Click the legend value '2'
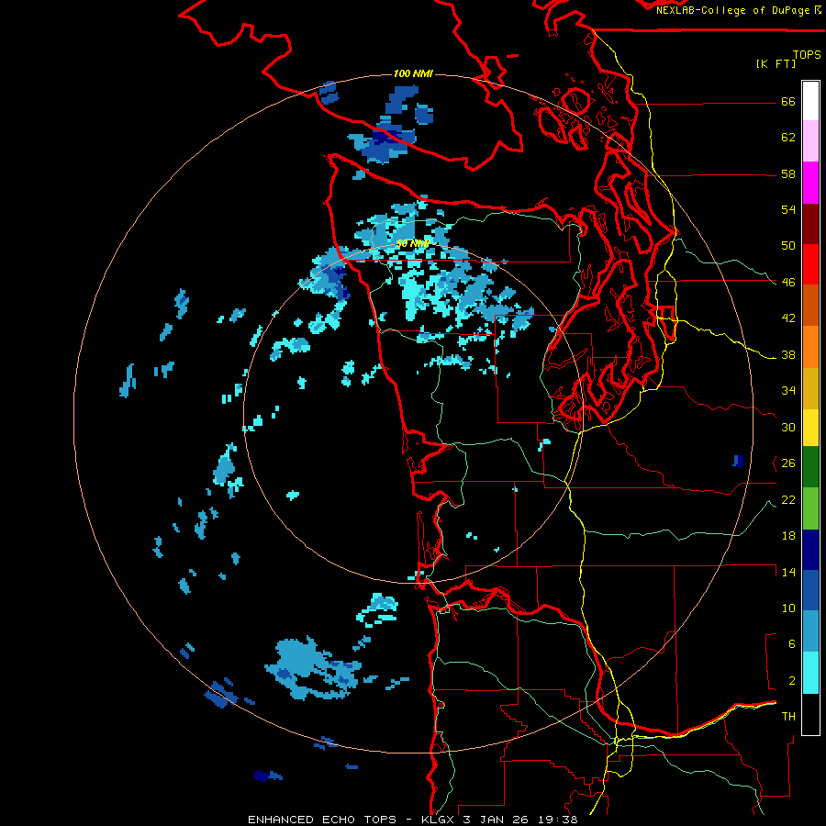Viewport: 826px width, 826px height. (791, 681)
